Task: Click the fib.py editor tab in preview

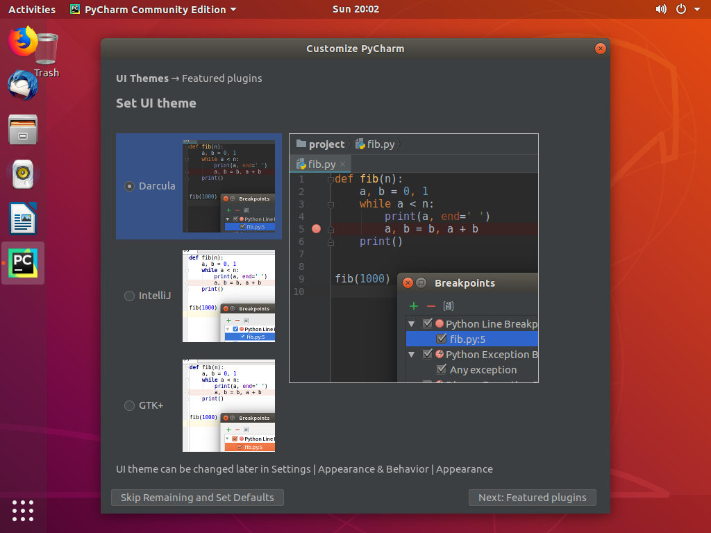Action: [320, 164]
